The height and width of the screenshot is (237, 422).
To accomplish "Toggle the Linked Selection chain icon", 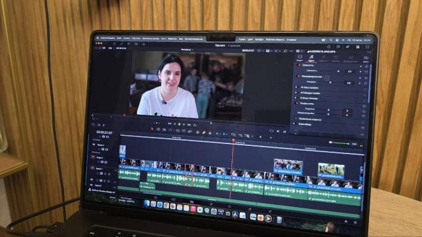I will pyautogui.click(x=204, y=133).
